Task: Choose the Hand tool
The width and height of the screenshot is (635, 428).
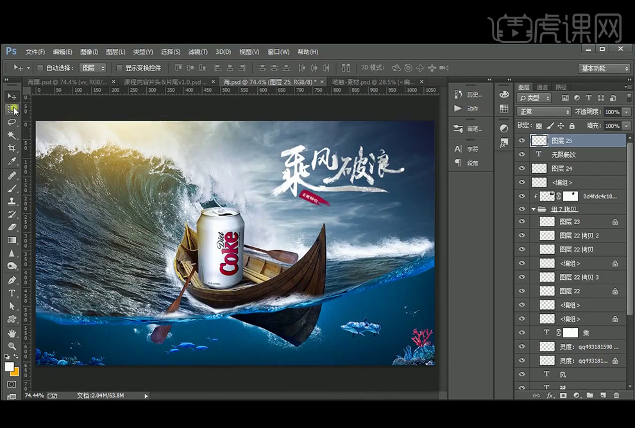Action: coord(12,333)
